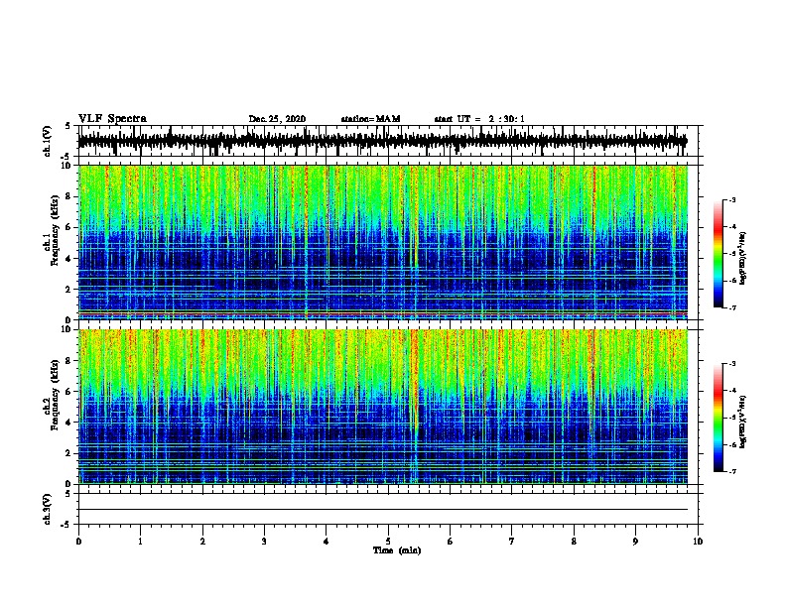Click inside the ch.1 spectrogram plot
Viewport: 786px width, 607px height.
(382, 242)
